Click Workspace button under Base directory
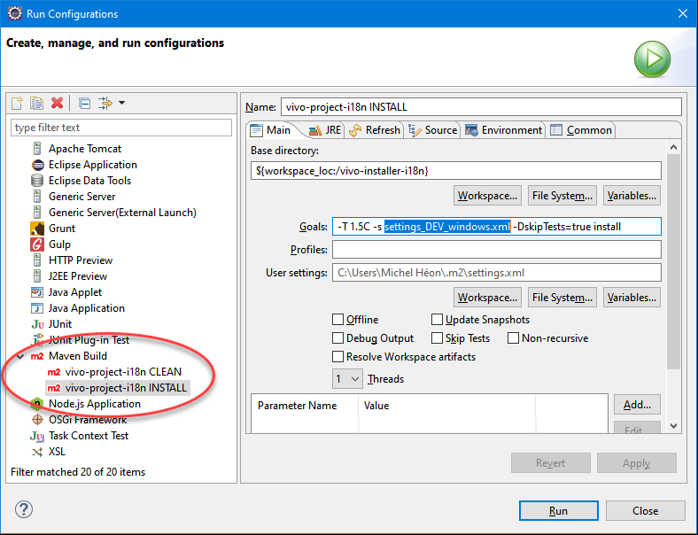Image resolution: width=698 pixels, height=535 pixels. (487, 196)
